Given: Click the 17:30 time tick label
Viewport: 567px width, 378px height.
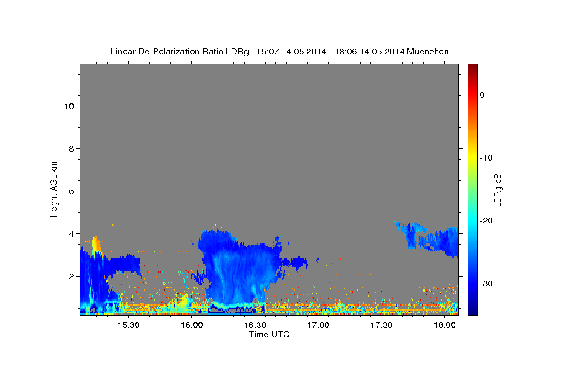Looking at the screenshot, I should click(x=382, y=326).
